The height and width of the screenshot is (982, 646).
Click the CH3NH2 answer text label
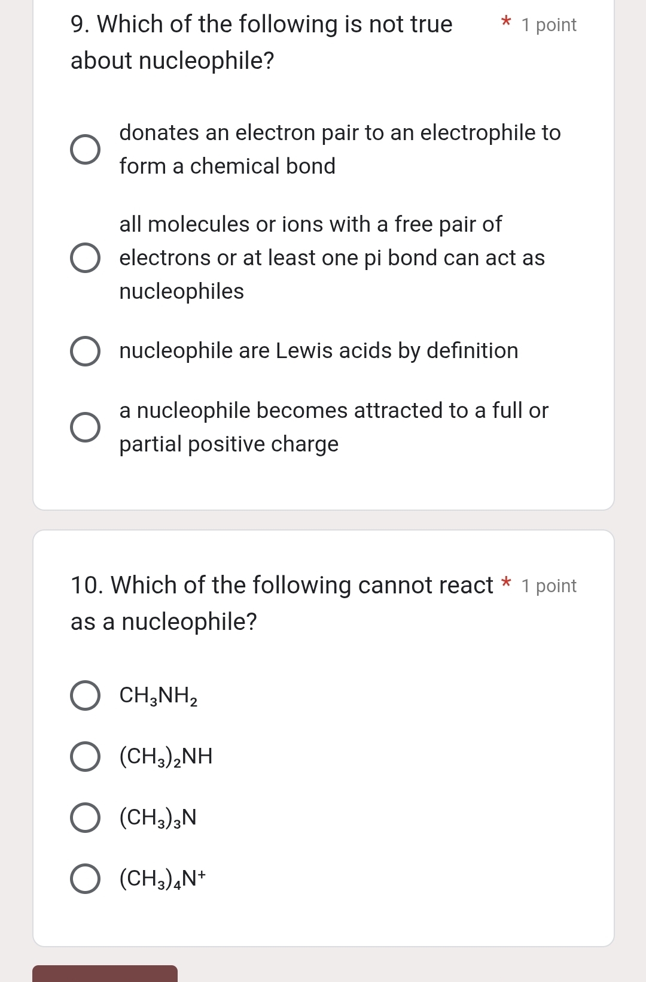pyautogui.click(x=157, y=696)
